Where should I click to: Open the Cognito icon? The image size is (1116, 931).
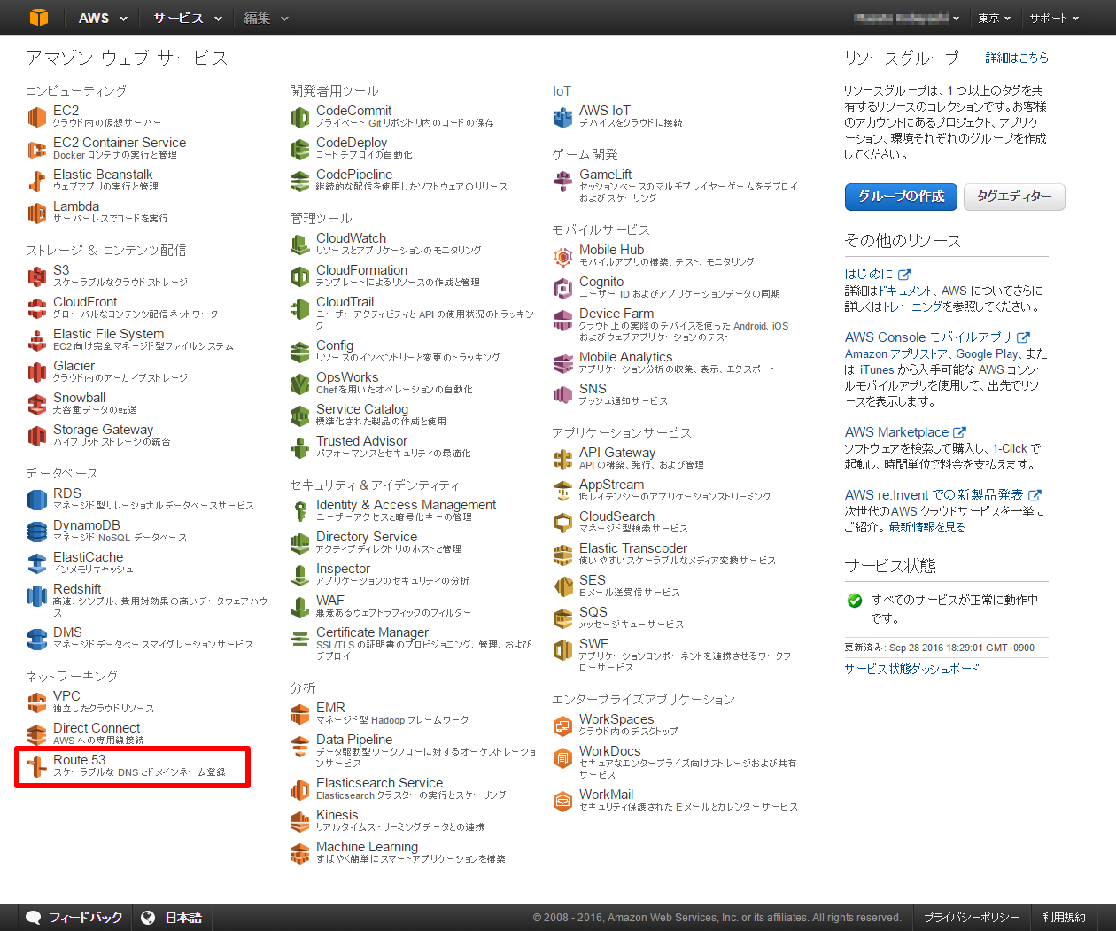(563, 288)
